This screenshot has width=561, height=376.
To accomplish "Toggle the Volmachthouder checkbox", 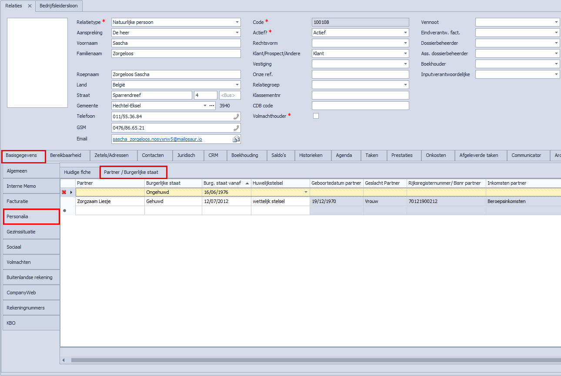I will click(x=316, y=116).
